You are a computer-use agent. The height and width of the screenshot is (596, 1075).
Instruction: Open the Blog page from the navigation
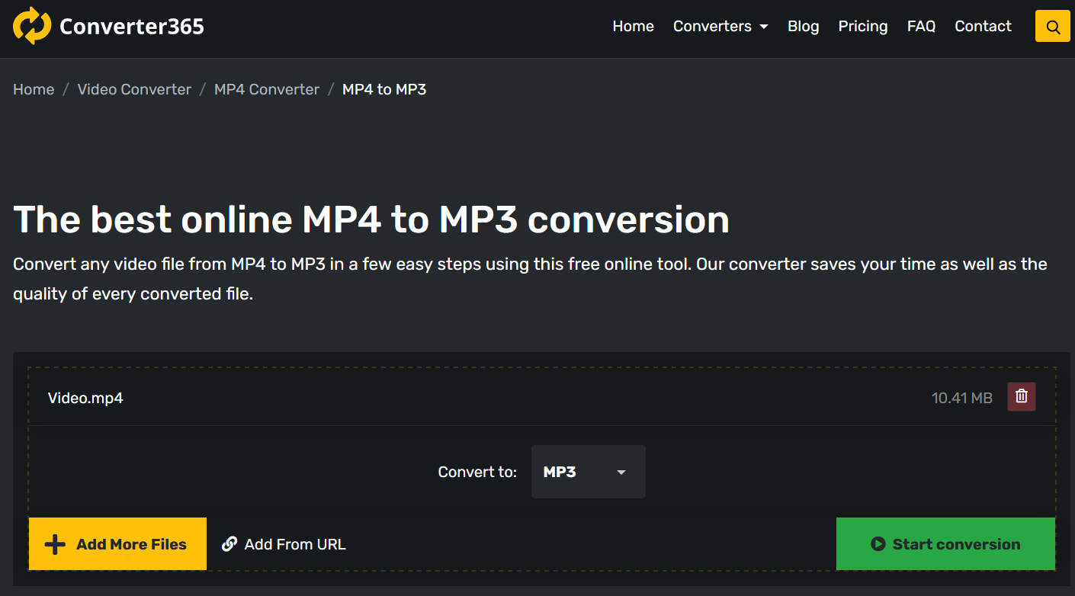pos(803,27)
